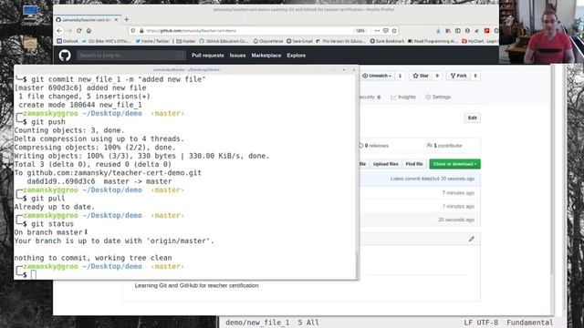Click the 120% zoom level indicator
Image resolution: width=584 pixels, height=328 pixels.
(360, 31)
